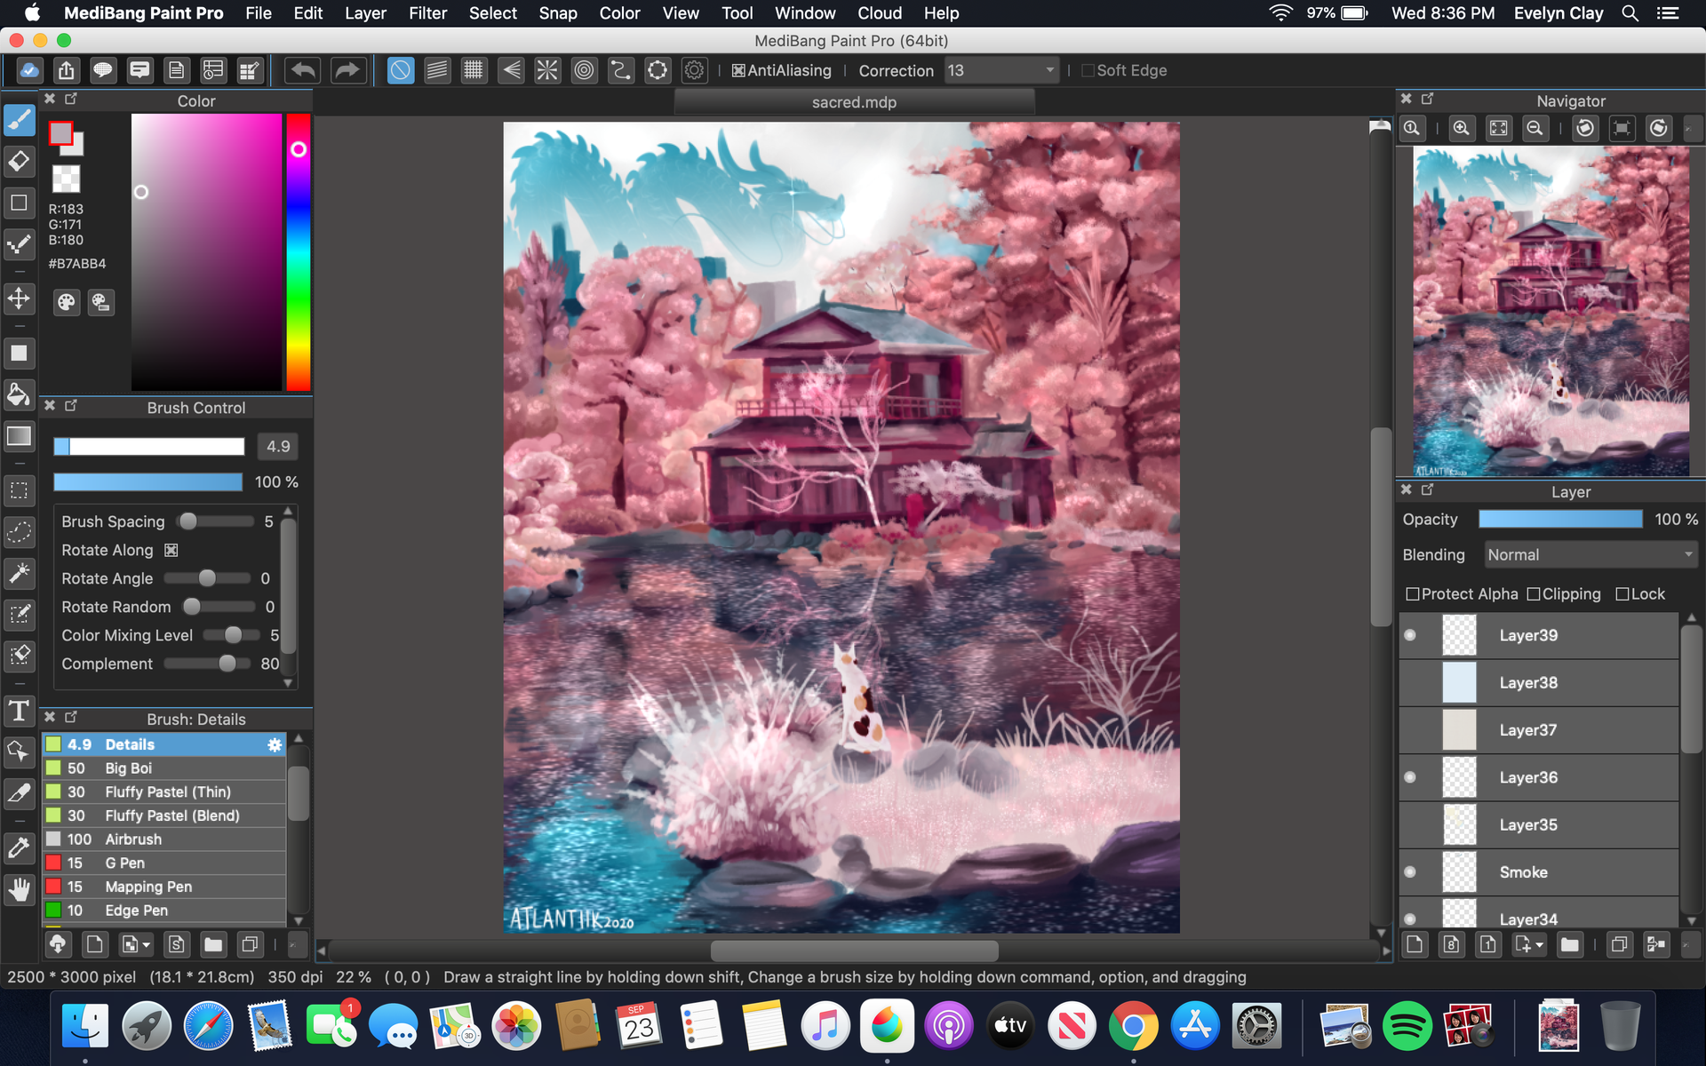Select the Magic Wand tool
The width and height of the screenshot is (1706, 1066).
click(x=19, y=573)
